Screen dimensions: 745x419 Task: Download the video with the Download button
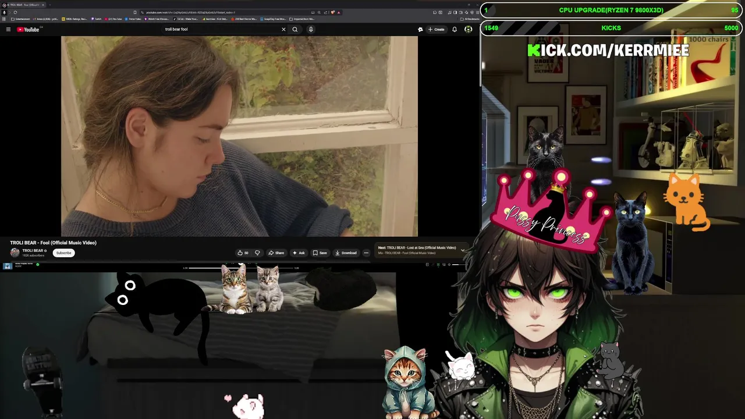(346, 253)
